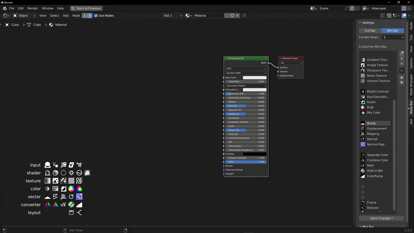
Task: Switch to Options sidebar tab
Action: 411,63
